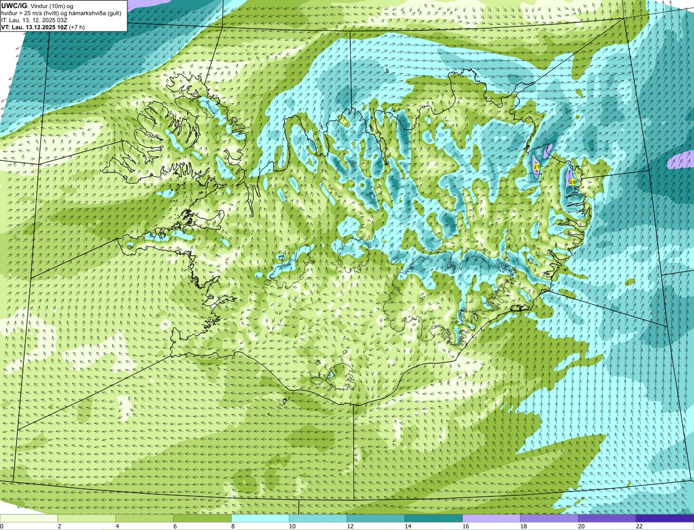This screenshot has height=530, width=694.
Task: Click the scale tick label 18
Action: 524,526
